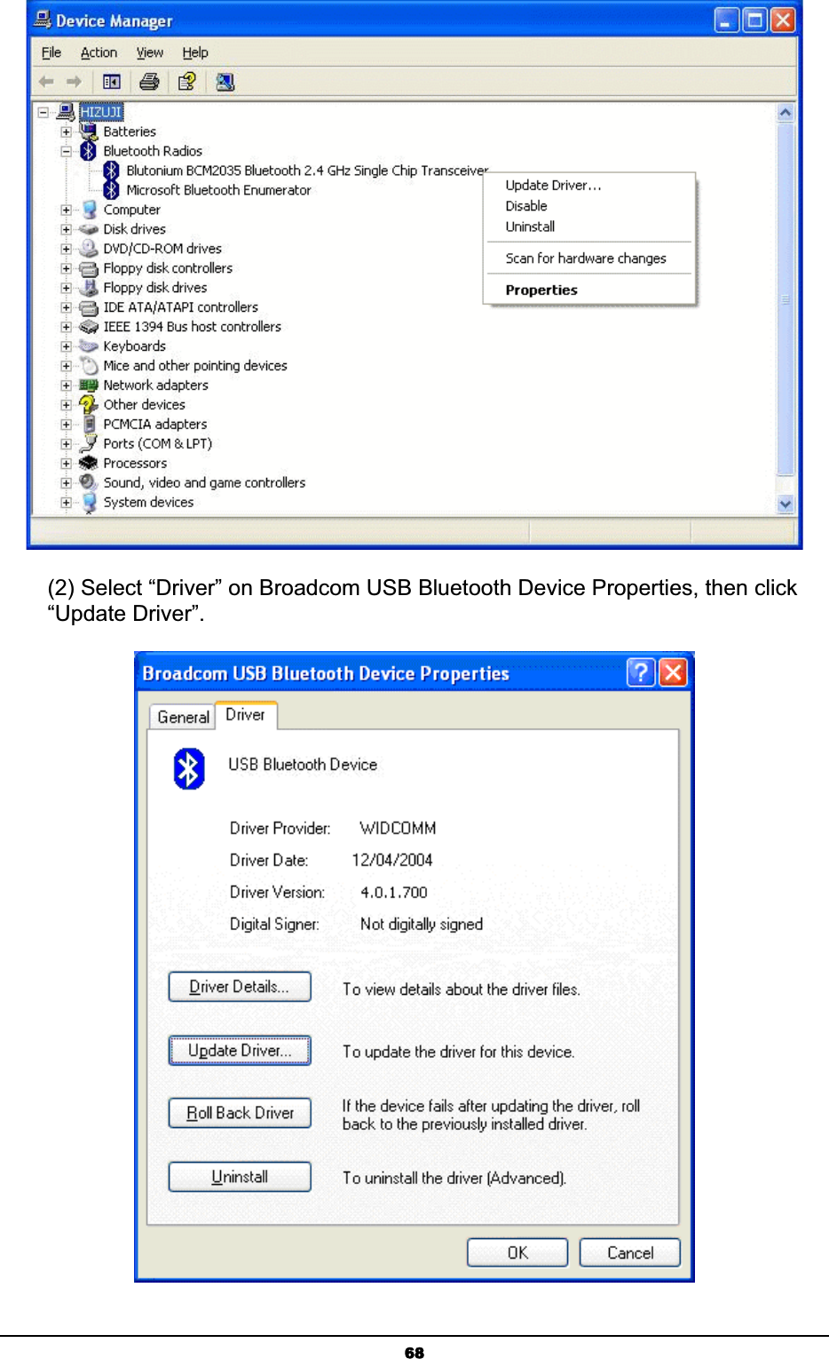Click the Update Driver button
This screenshot has width=829, height=1359.
tap(240, 1050)
